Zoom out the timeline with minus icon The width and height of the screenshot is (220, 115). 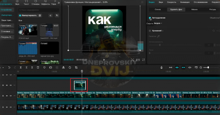coord(201,68)
